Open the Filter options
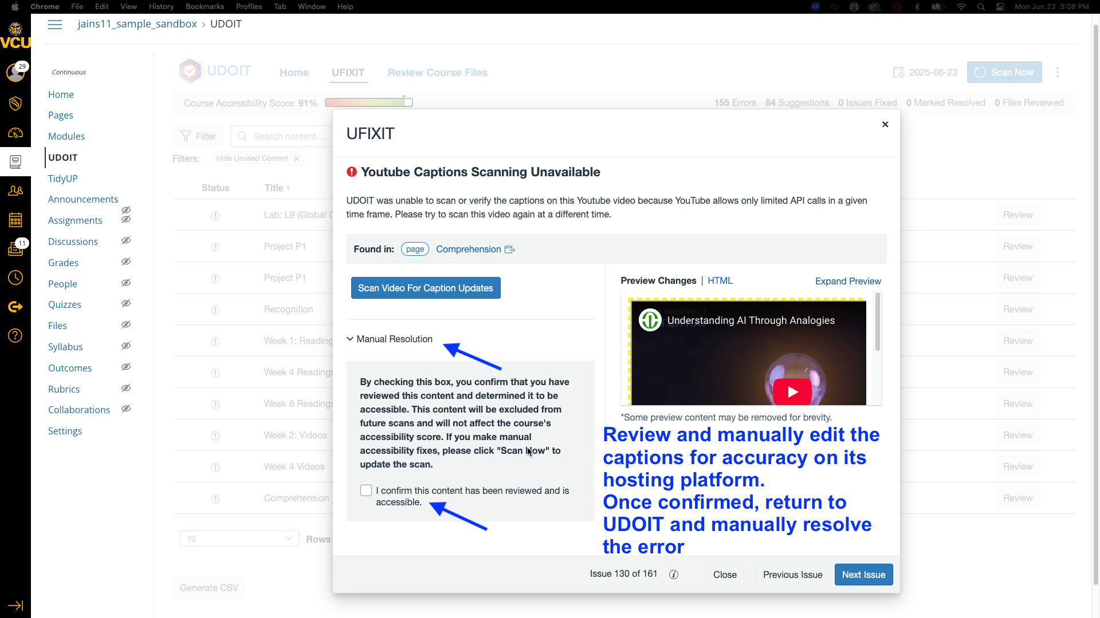Image resolution: width=1100 pixels, height=618 pixels. pyautogui.click(x=198, y=136)
